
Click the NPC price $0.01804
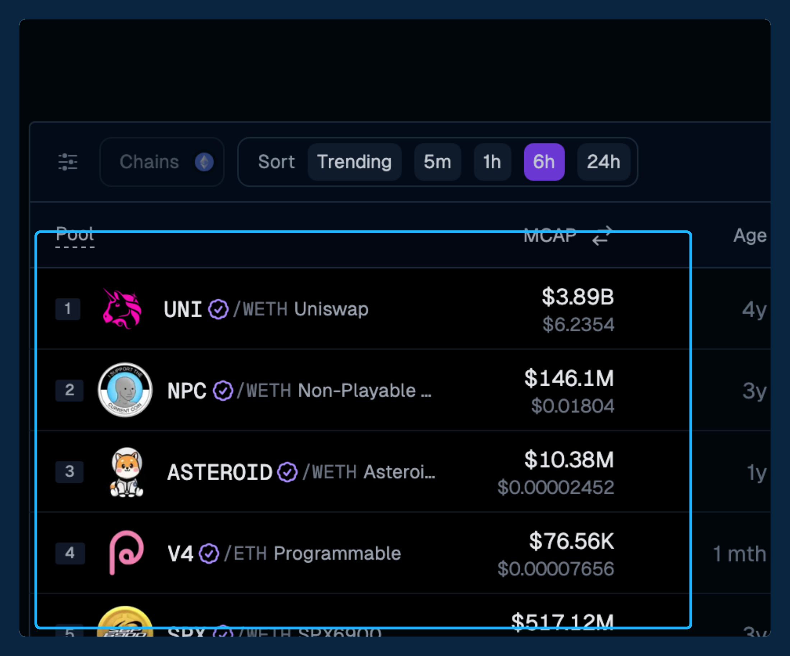coord(572,406)
